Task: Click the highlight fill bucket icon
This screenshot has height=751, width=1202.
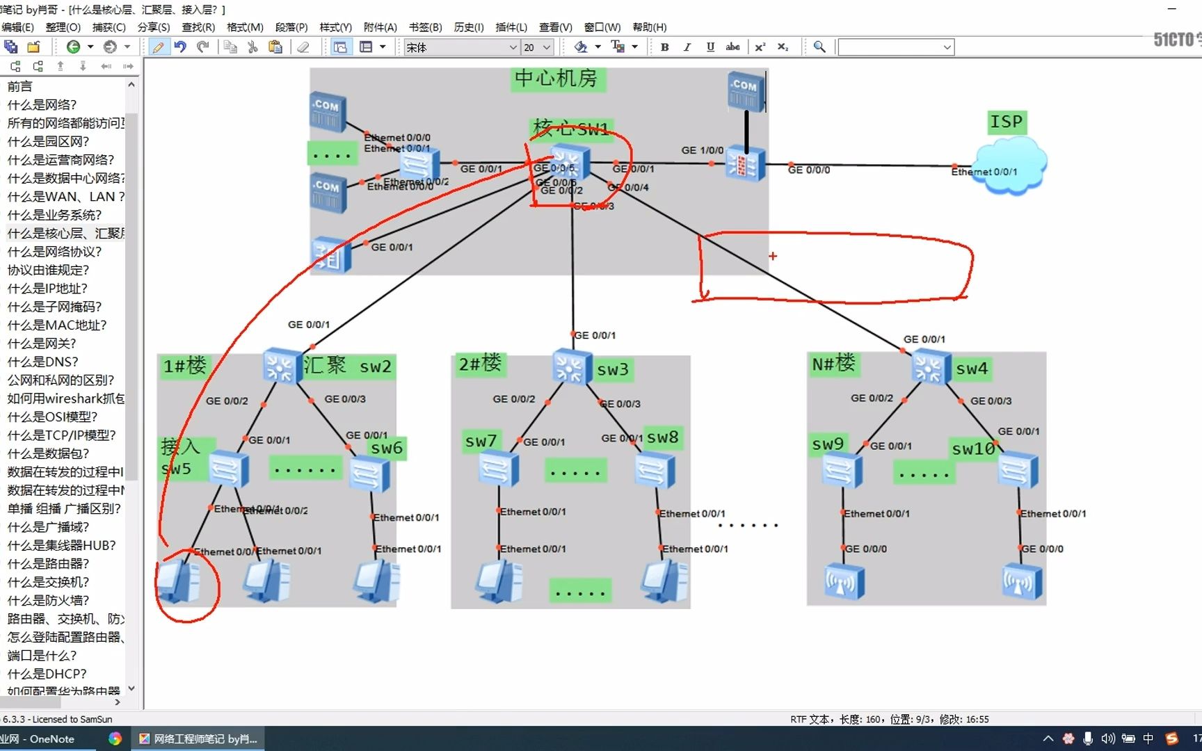Action: (580, 47)
